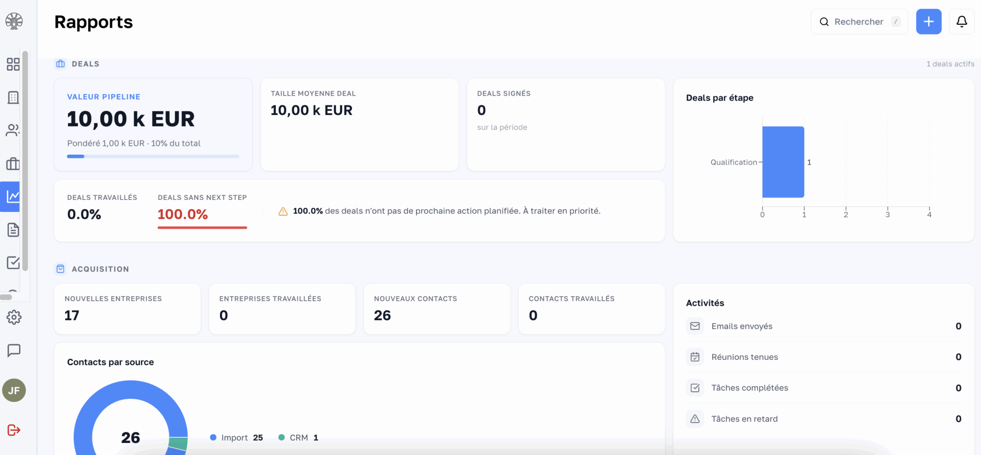
Task: Click the donut center total 26
Action: click(130, 437)
